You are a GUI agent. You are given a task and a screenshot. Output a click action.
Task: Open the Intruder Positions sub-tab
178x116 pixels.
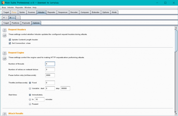point(15,23)
